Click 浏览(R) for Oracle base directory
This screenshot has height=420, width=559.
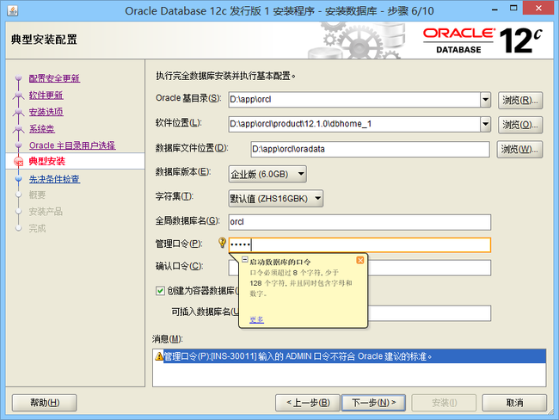pyautogui.click(x=520, y=101)
